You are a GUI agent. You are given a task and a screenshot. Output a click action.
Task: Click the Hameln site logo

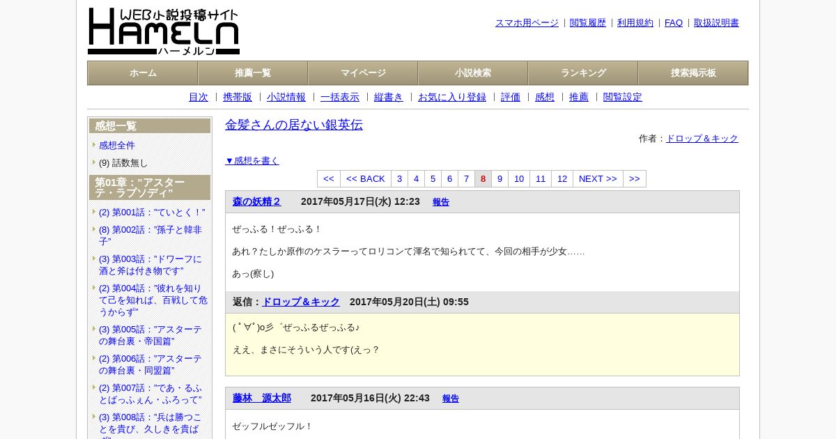tap(164, 31)
